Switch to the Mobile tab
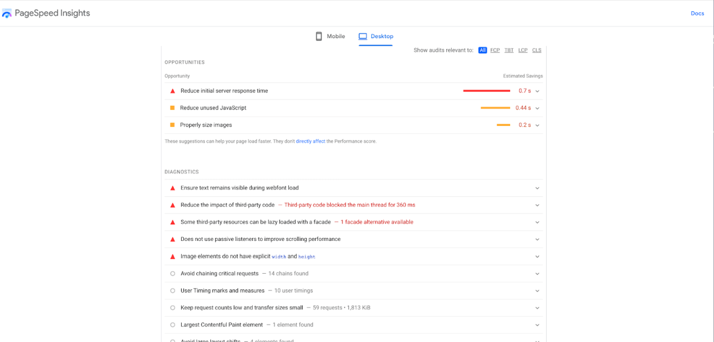714x342 pixels. (330, 36)
